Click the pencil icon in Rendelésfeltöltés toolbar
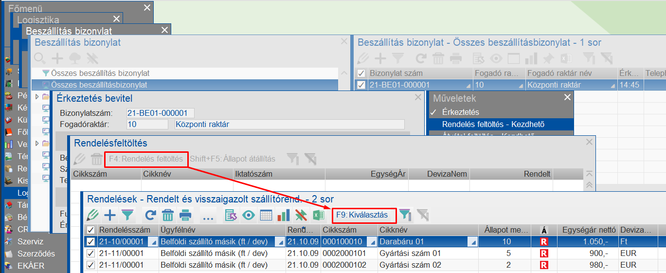 79,159
